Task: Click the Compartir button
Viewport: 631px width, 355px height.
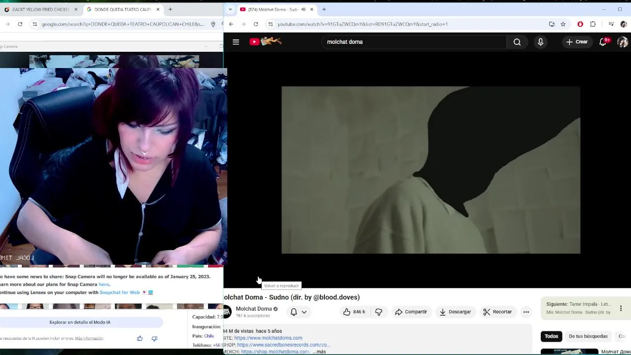Action: tap(411, 312)
